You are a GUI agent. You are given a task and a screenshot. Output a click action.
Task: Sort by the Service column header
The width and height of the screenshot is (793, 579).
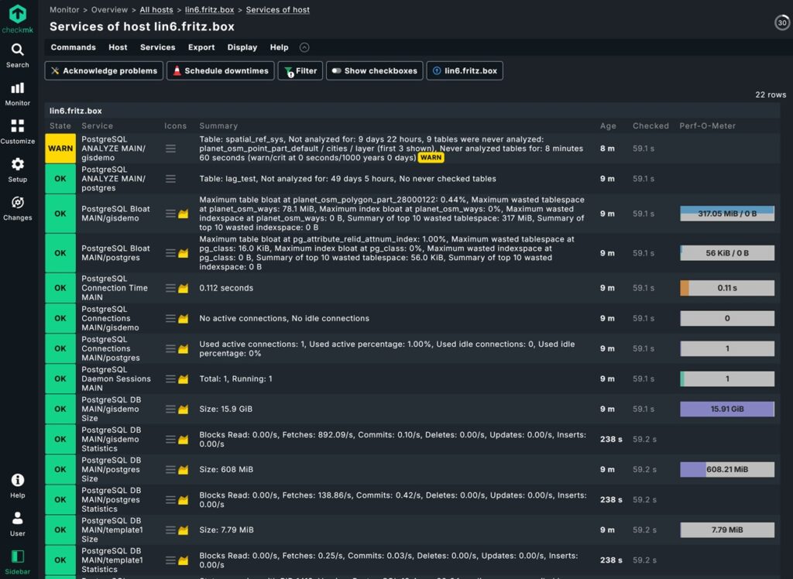pyautogui.click(x=97, y=126)
